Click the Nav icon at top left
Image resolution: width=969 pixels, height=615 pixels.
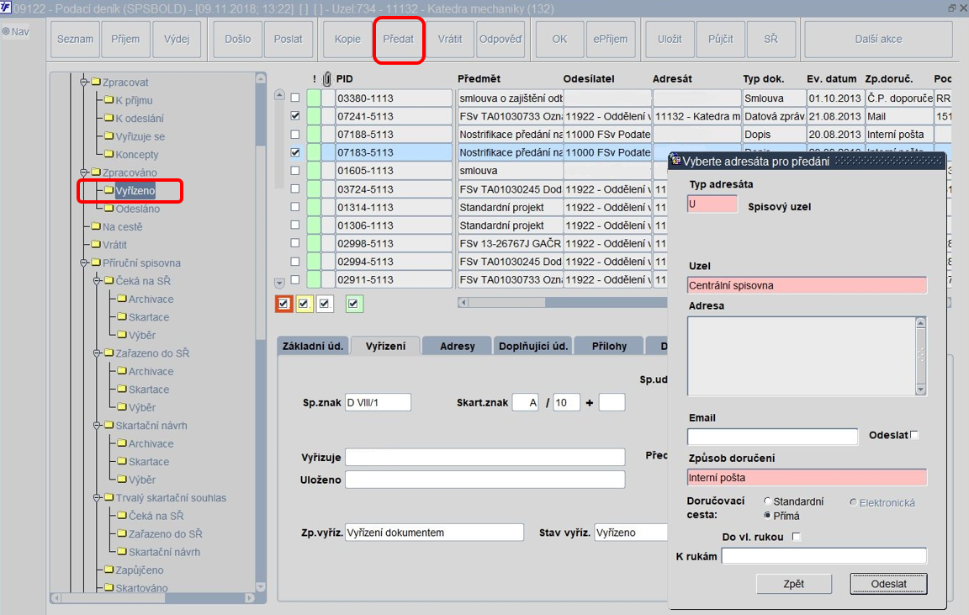coord(6,31)
